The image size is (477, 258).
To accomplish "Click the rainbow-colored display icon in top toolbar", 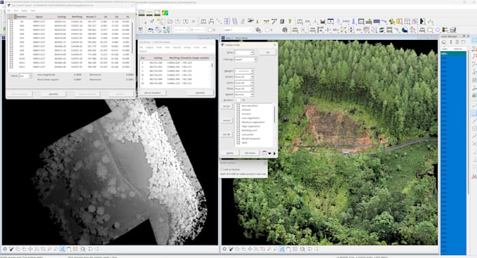I will [x=165, y=13].
